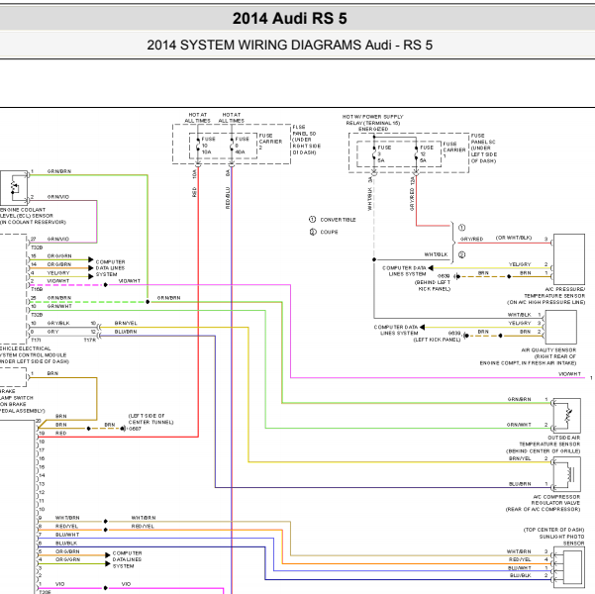Click the vertical "WHT/BLK" wire label under Fuse 3
595x594 pixels.
369,199
